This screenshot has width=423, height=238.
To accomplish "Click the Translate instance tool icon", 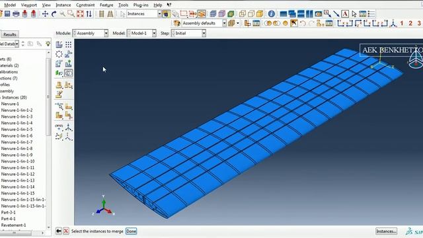I will 69,54.
